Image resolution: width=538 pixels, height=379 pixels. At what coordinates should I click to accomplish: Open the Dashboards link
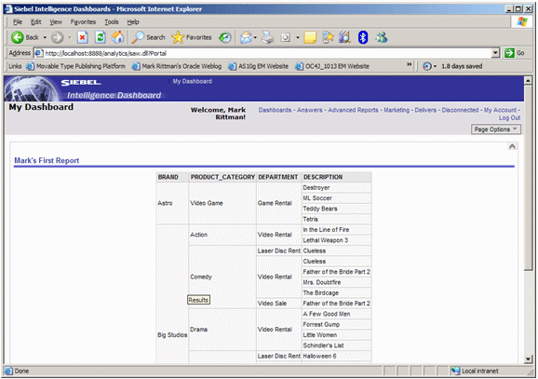[275, 110]
